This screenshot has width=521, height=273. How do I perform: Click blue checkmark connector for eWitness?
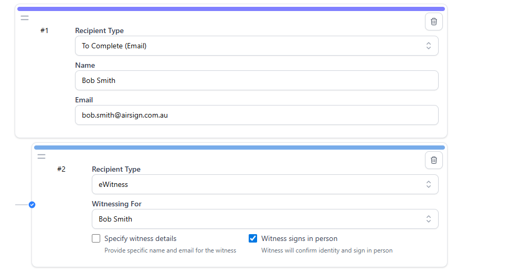(32, 204)
